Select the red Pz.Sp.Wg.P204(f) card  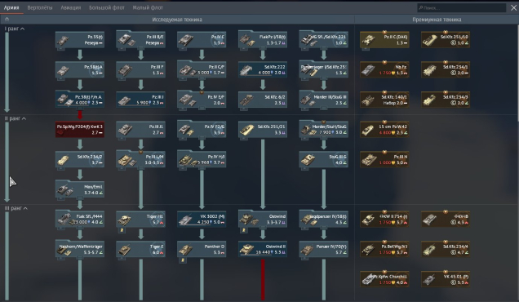pyautogui.click(x=80, y=130)
